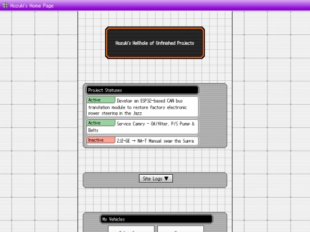Viewport: 310px width, 232px height.
Task: Click the globe icon beside Hozuki's Home Page
Action: [x=5, y=5]
